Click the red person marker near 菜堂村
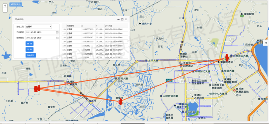The width and height of the screenshot is (269, 124). coord(121,101)
